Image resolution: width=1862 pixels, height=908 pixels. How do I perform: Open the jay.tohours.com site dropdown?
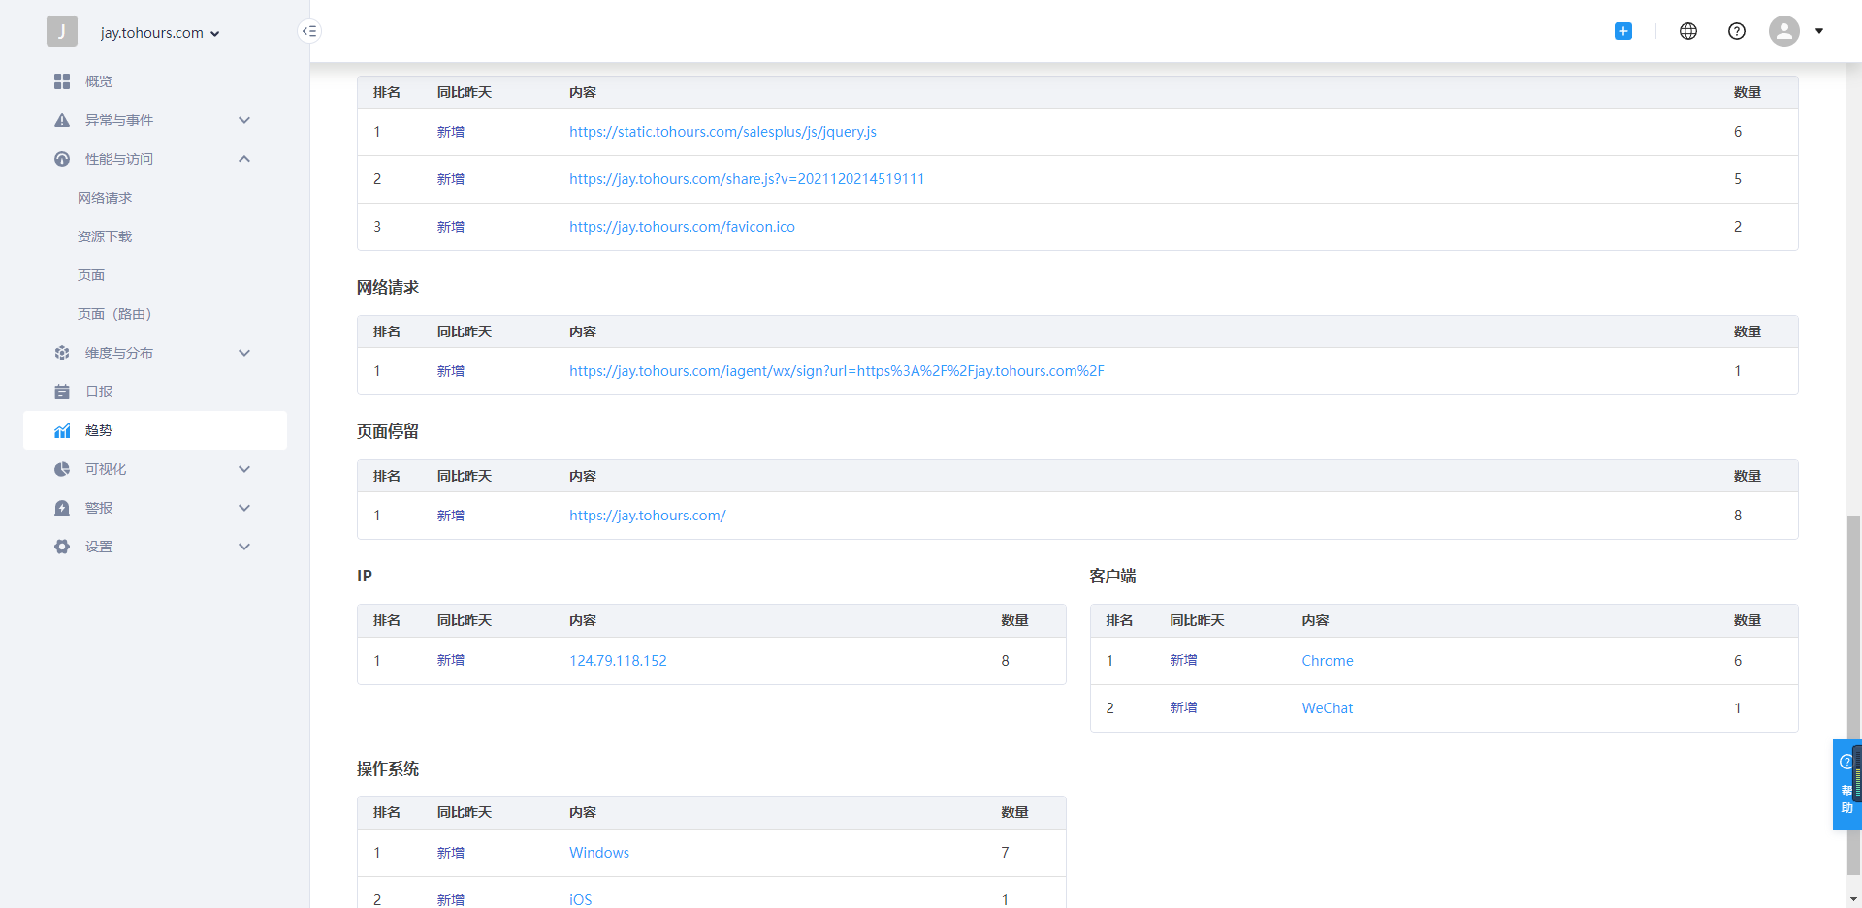pyautogui.click(x=160, y=33)
